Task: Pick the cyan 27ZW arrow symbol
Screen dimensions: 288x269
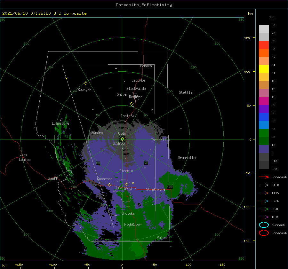Action: pos(264,201)
